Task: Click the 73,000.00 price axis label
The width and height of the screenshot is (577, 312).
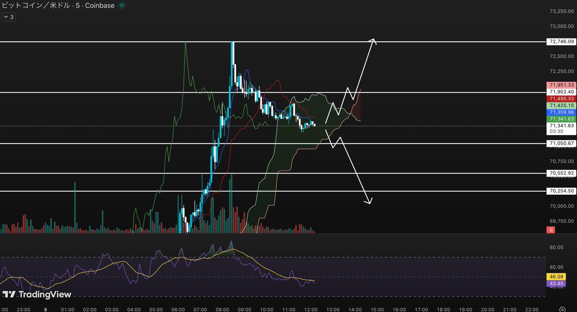Action: 563,26
